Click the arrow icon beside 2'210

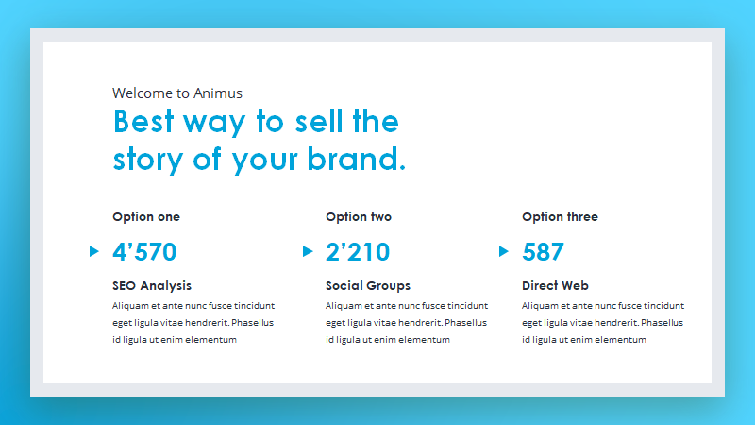pyautogui.click(x=308, y=251)
